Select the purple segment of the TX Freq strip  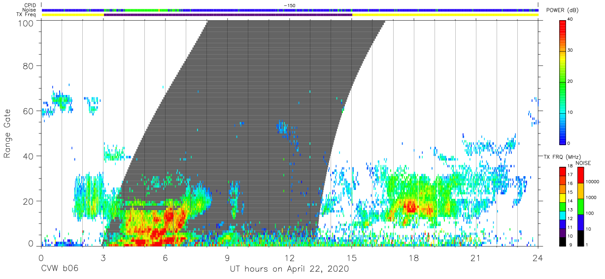(228, 15)
